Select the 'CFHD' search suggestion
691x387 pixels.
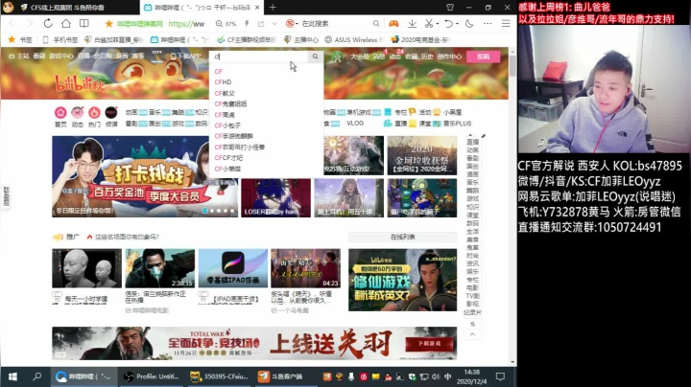[223, 82]
